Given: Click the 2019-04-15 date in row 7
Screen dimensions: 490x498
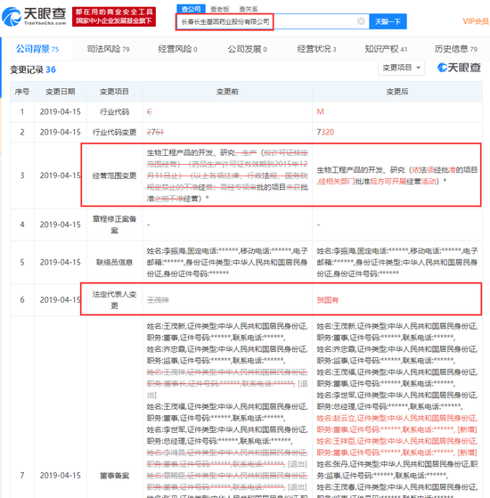Looking at the screenshot, I should click(x=61, y=476).
